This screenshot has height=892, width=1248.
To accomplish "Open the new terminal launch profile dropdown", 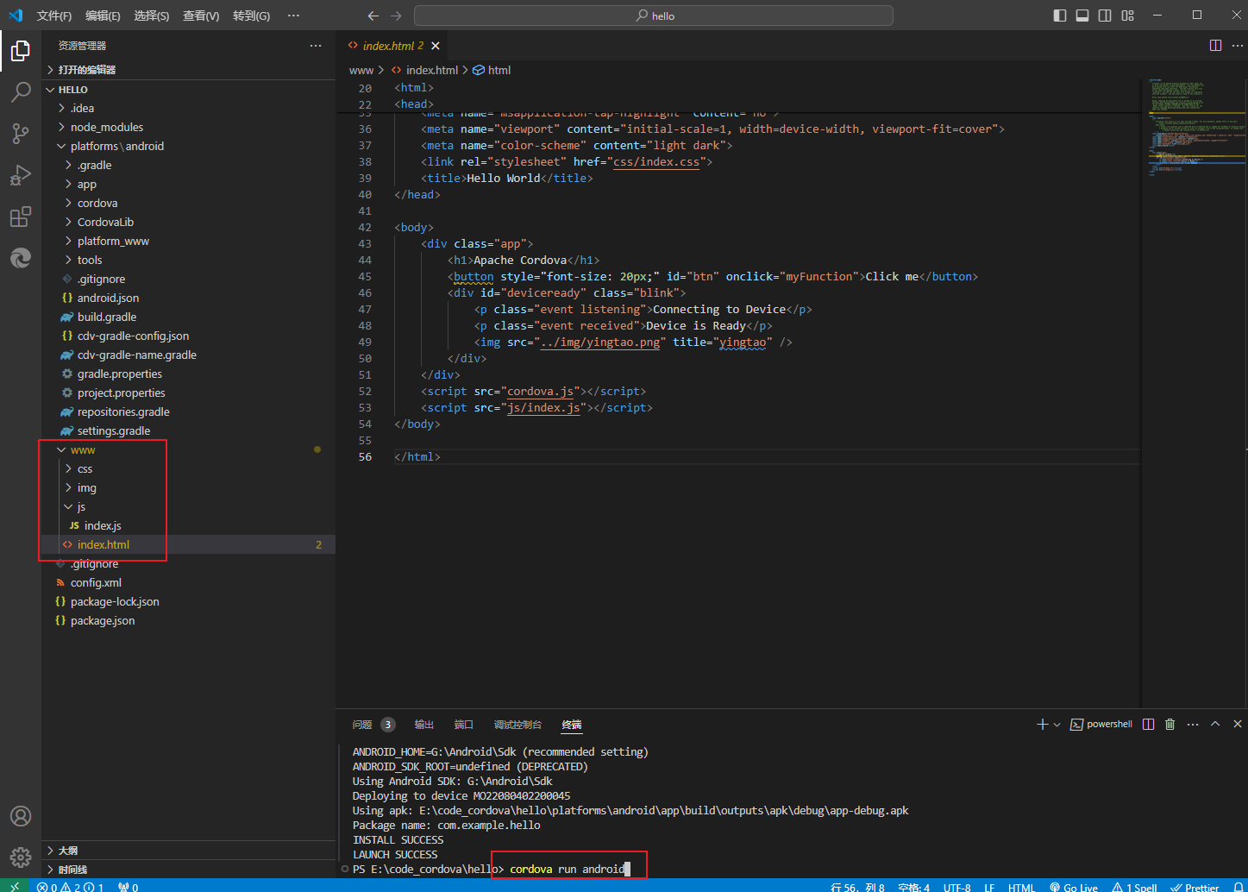I will [1057, 725].
